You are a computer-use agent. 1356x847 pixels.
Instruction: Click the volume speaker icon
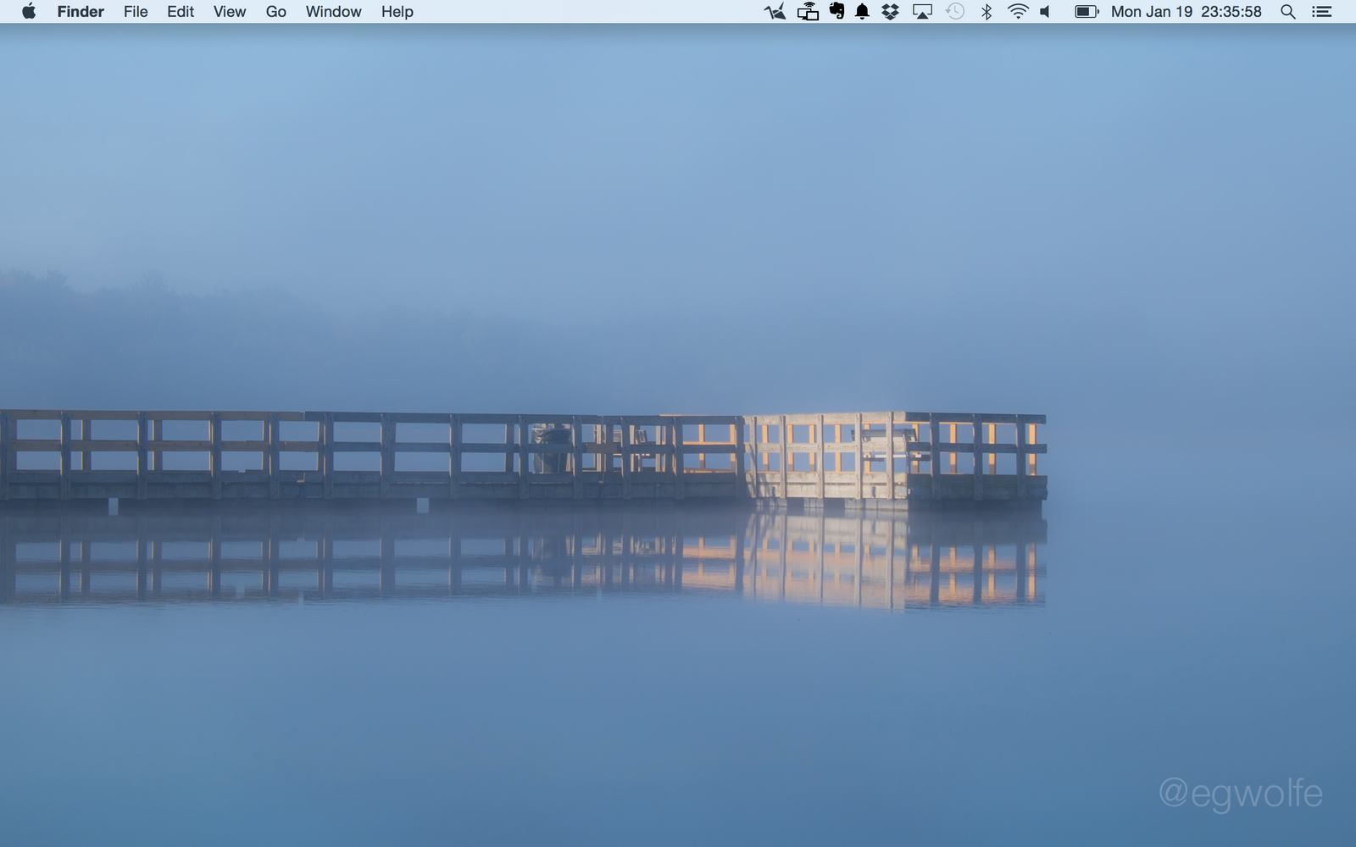1046,12
